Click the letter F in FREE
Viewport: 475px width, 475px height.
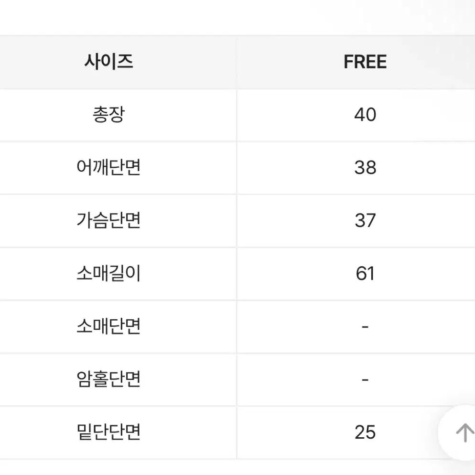[349, 62]
